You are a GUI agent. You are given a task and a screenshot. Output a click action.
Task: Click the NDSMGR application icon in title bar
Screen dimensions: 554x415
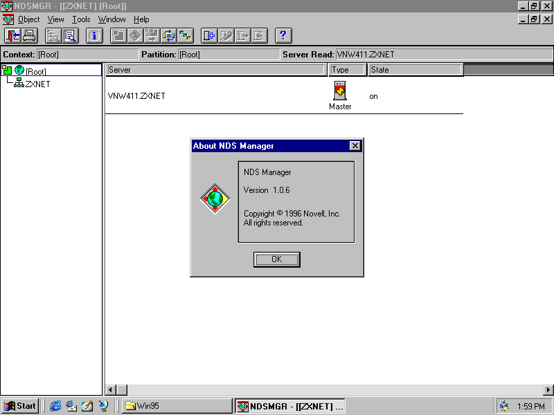click(x=6, y=6)
